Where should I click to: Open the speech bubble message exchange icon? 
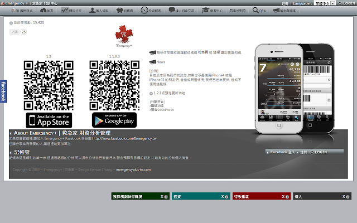click(172, 10)
